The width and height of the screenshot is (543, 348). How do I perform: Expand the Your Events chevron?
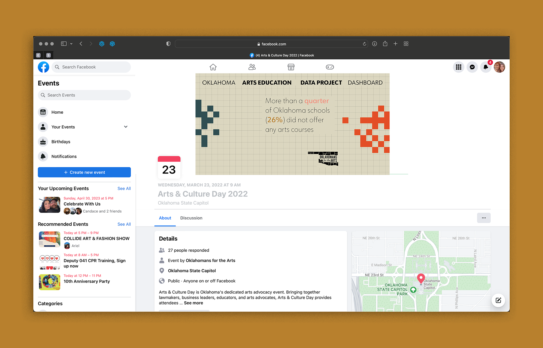pyautogui.click(x=126, y=127)
